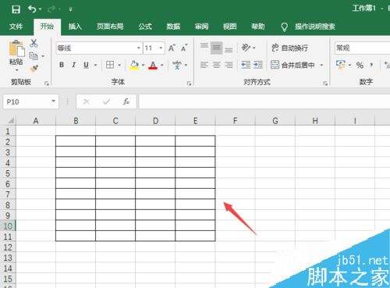Screen dimensions: 390x288
Task: Click the 自动换行 wrap text button
Action: pyautogui.click(x=289, y=48)
